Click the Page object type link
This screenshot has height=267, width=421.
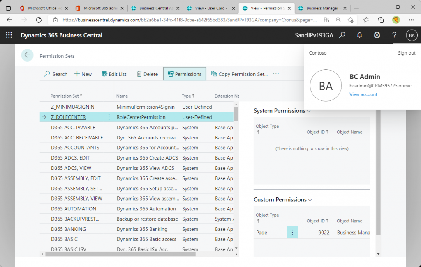[x=261, y=233]
